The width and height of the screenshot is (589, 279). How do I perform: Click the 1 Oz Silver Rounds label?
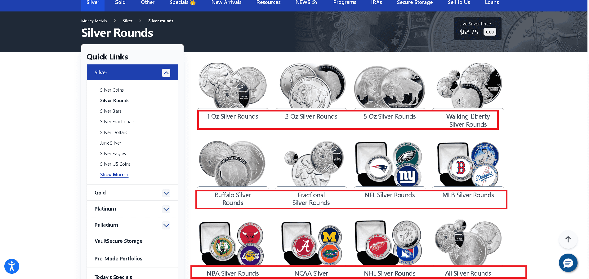(233, 116)
